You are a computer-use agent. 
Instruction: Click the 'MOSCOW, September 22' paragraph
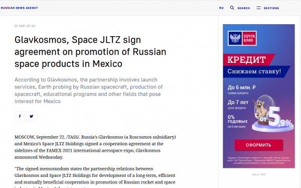coord(95,147)
